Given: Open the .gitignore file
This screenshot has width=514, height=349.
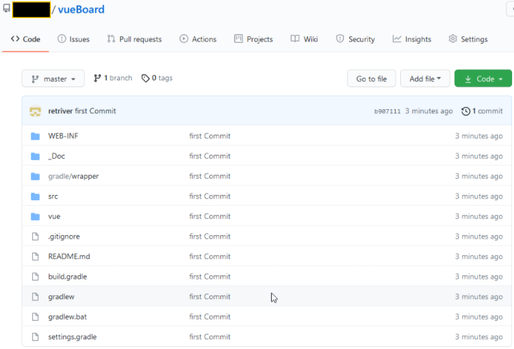Looking at the screenshot, I should tap(64, 236).
